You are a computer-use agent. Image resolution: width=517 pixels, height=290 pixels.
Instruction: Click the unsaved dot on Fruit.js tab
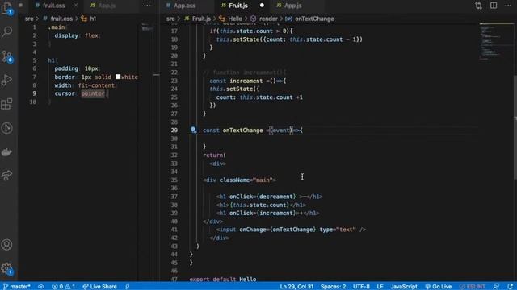(x=262, y=6)
